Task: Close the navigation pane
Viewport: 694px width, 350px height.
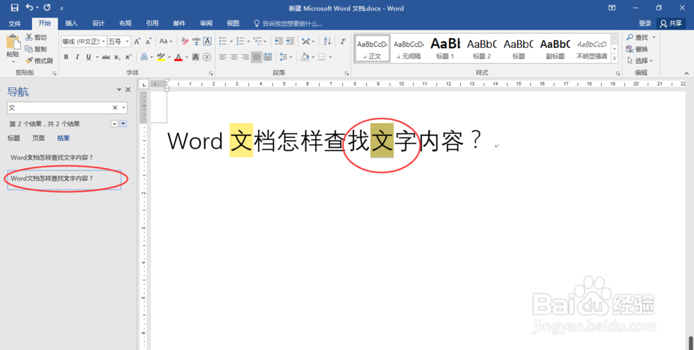Action: tap(128, 90)
